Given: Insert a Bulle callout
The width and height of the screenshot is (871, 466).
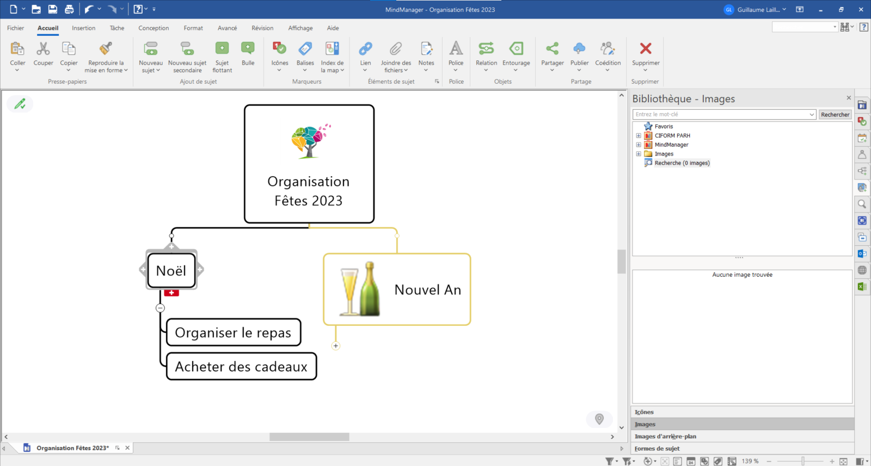Looking at the screenshot, I should tap(248, 49).
